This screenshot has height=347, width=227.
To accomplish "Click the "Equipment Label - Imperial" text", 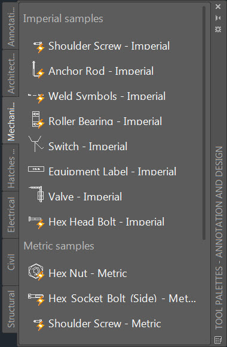I will [112, 172].
